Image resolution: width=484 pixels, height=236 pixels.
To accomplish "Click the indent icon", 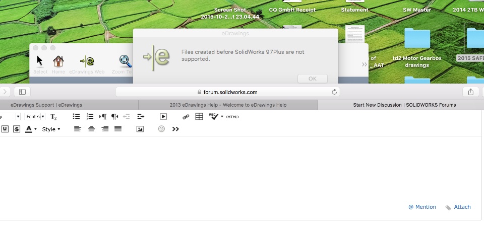I will [x=141, y=116].
